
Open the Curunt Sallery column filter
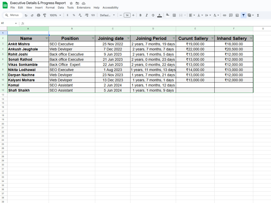pos(212,38)
